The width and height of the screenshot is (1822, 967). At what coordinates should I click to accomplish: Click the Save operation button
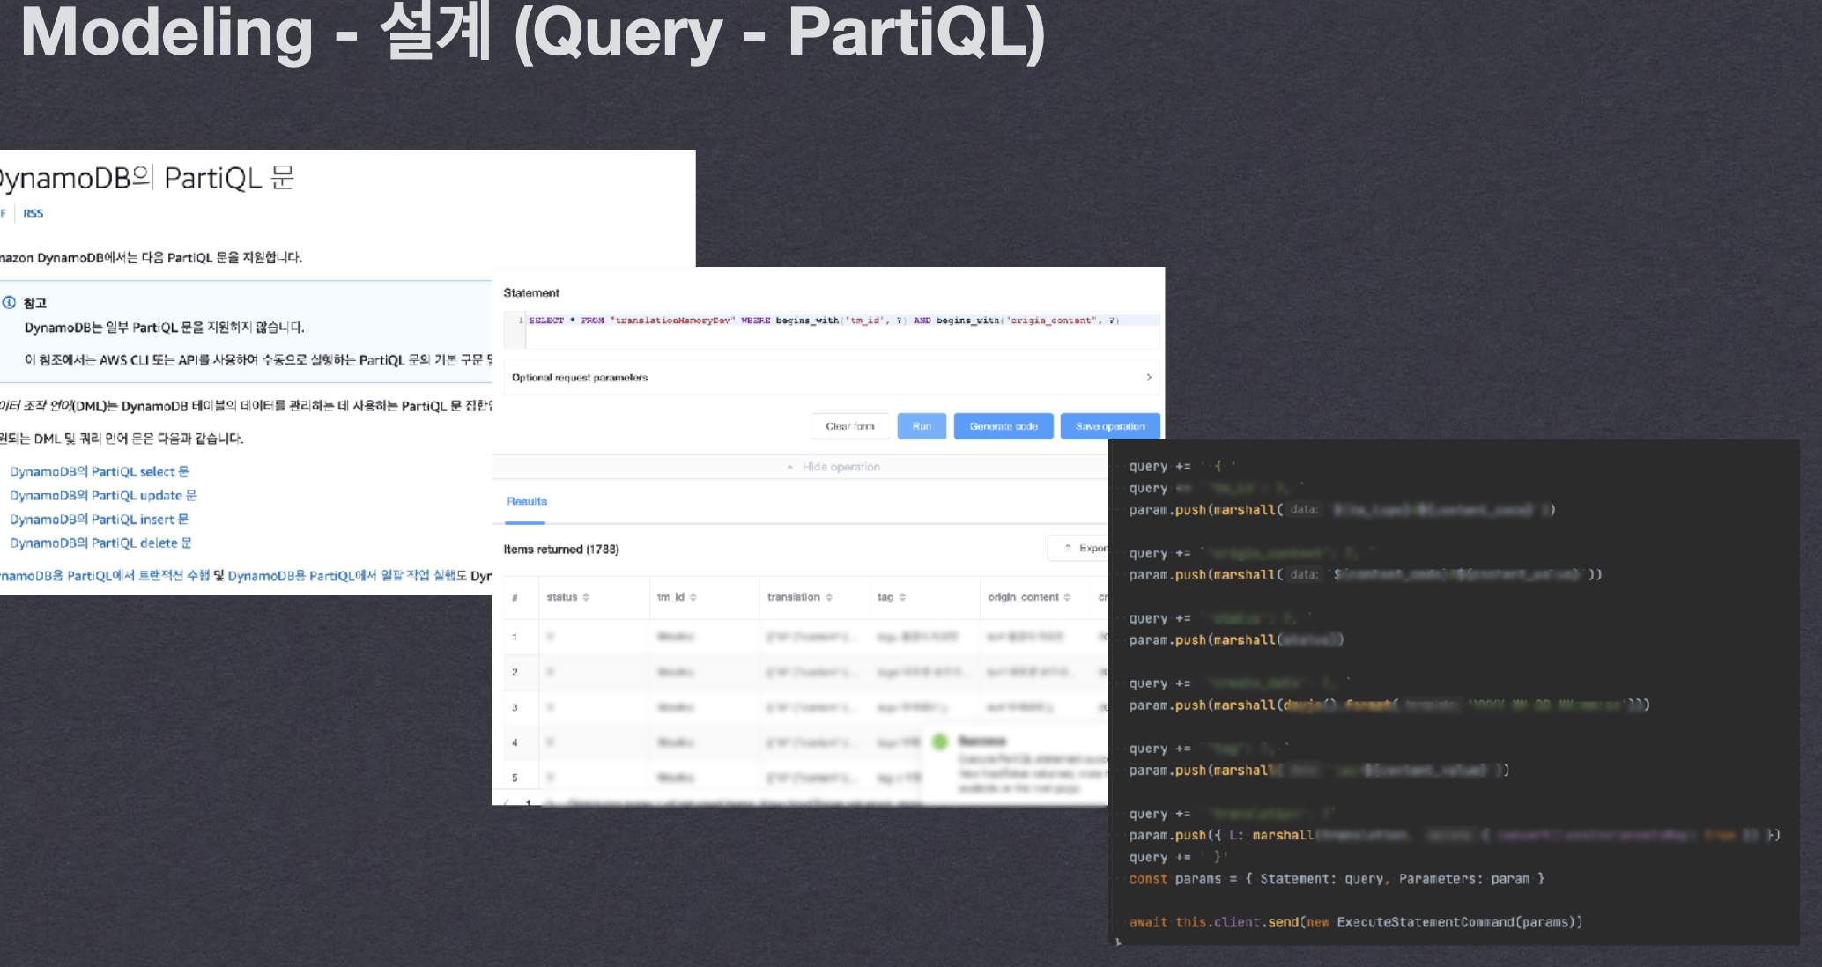tap(1109, 426)
